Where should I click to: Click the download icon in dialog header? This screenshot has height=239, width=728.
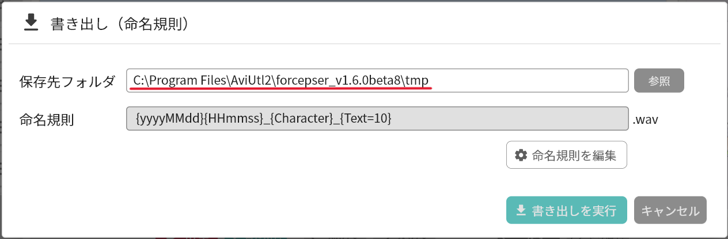(x=31, y=23)
